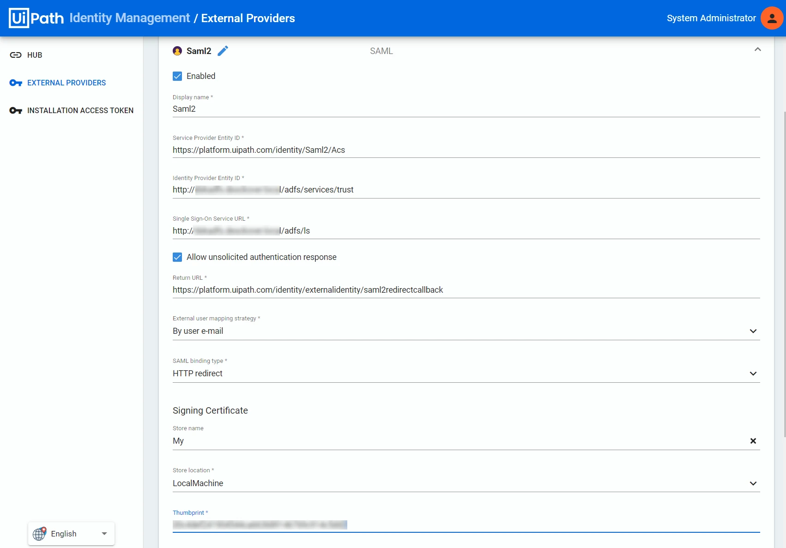Follow the Identity Management breadcrumb link
Viewport: 786px width, 548px height.
coord(130,18)
